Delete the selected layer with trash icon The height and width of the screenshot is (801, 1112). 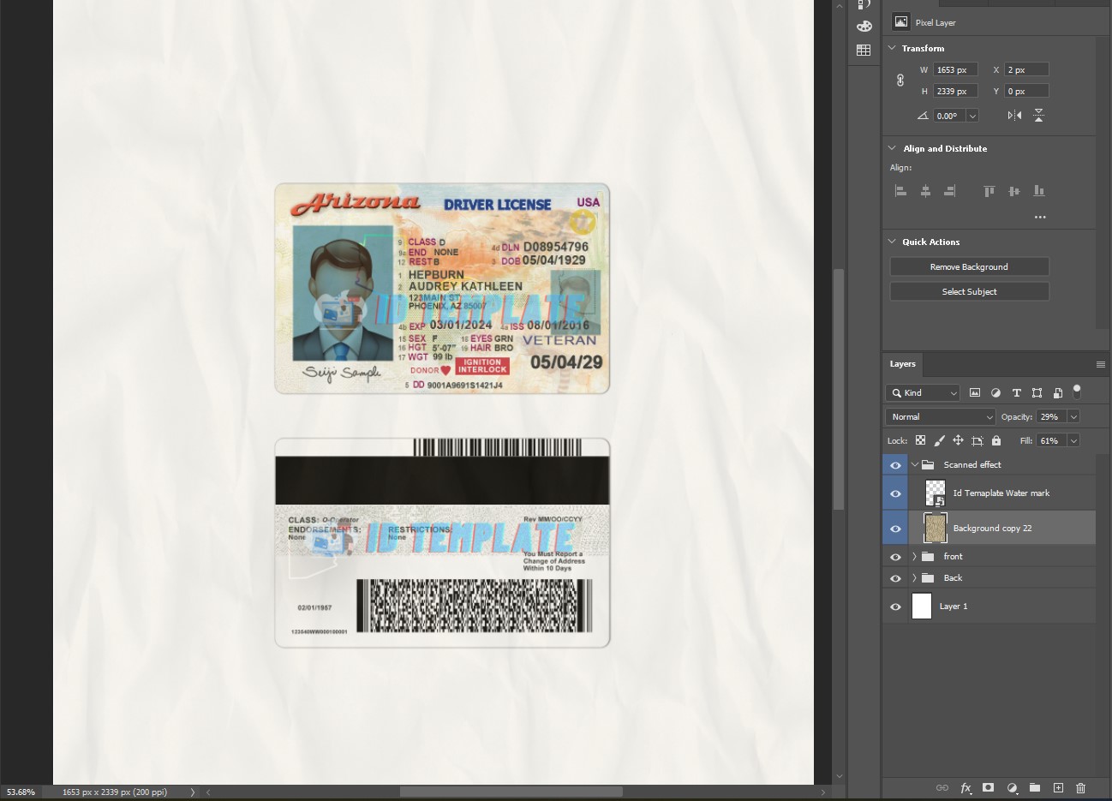click(x=1080, y=787)
